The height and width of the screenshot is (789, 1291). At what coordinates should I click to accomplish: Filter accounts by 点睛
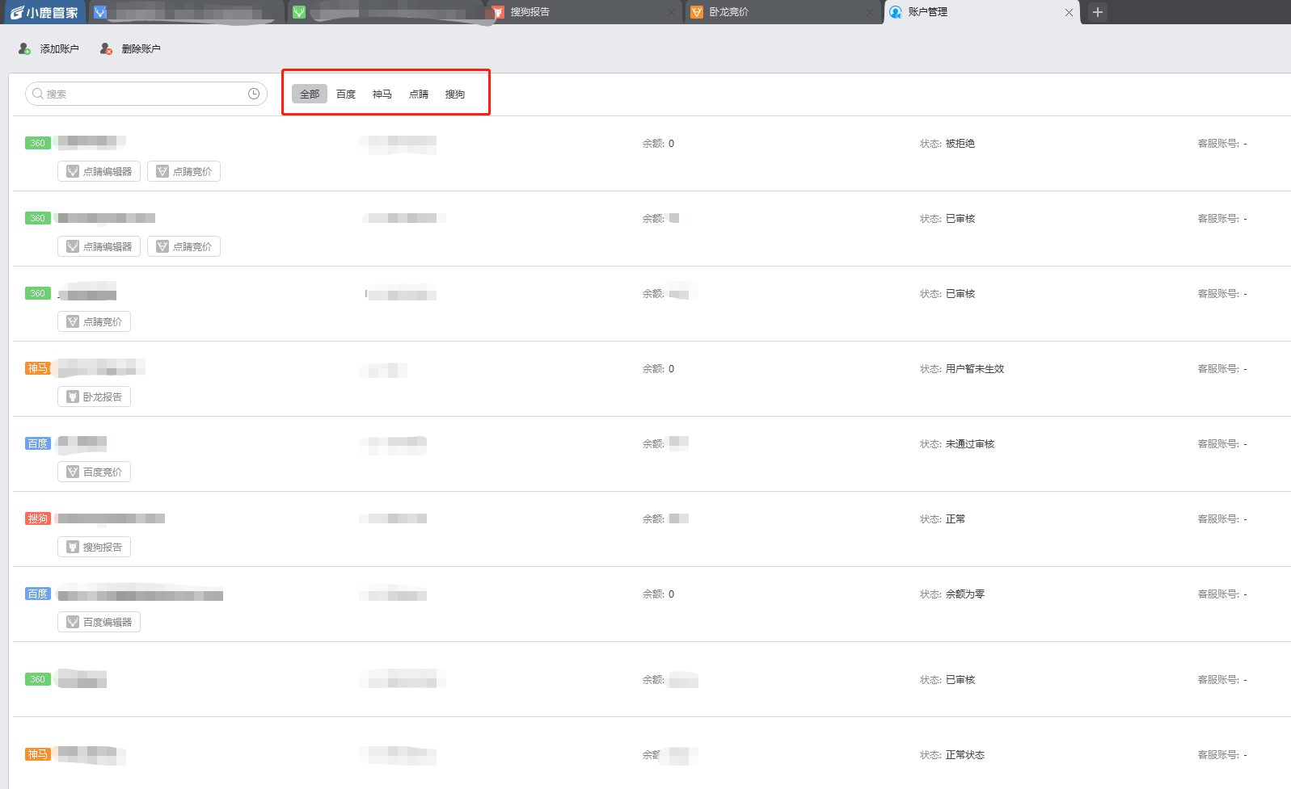[419, 94]
